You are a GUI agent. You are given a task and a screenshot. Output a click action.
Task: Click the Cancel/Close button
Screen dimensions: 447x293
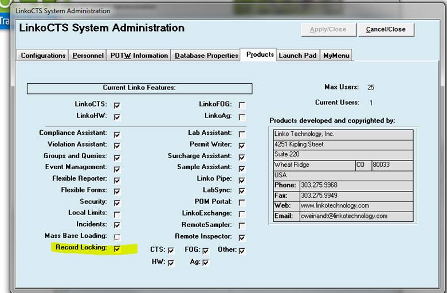point(386,30)
